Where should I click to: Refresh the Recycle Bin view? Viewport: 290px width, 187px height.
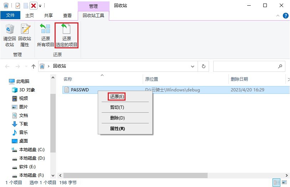pyautogui.click(x=203, y=66)
